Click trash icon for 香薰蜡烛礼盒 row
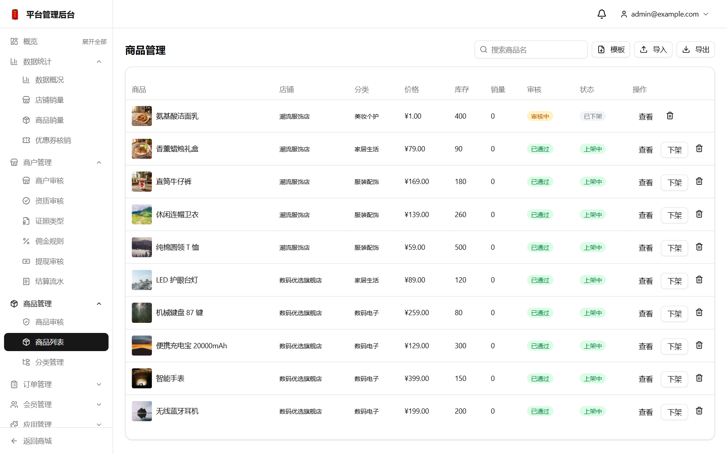Viewport: 727px width, 454px height. click(699, 149)
